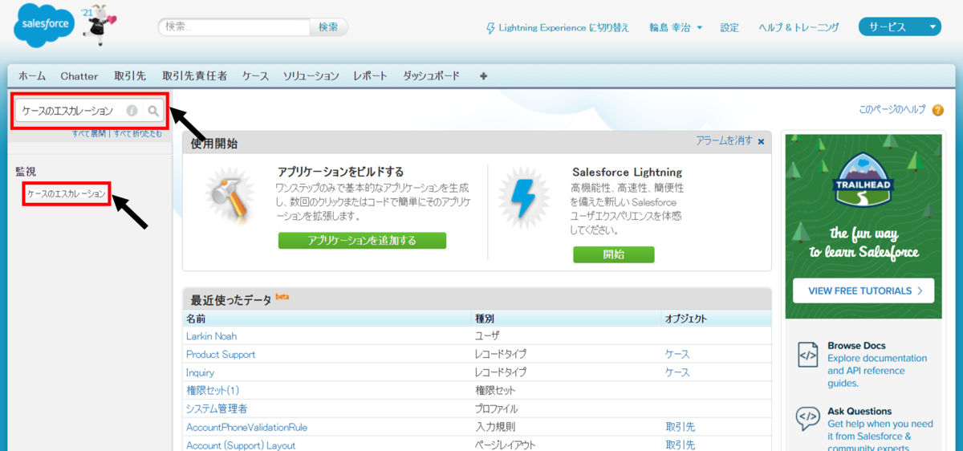The height and width of the screenshot is (451, 963).
Task: Click Lightning Experience に切り替え link
Action: tap(564, 28)
